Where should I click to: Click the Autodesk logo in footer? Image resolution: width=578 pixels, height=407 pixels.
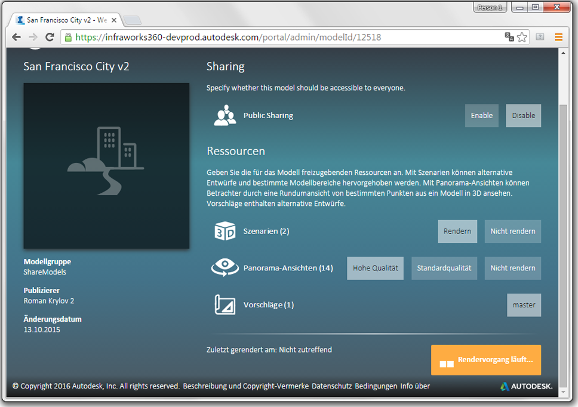[x=527, y=386]
